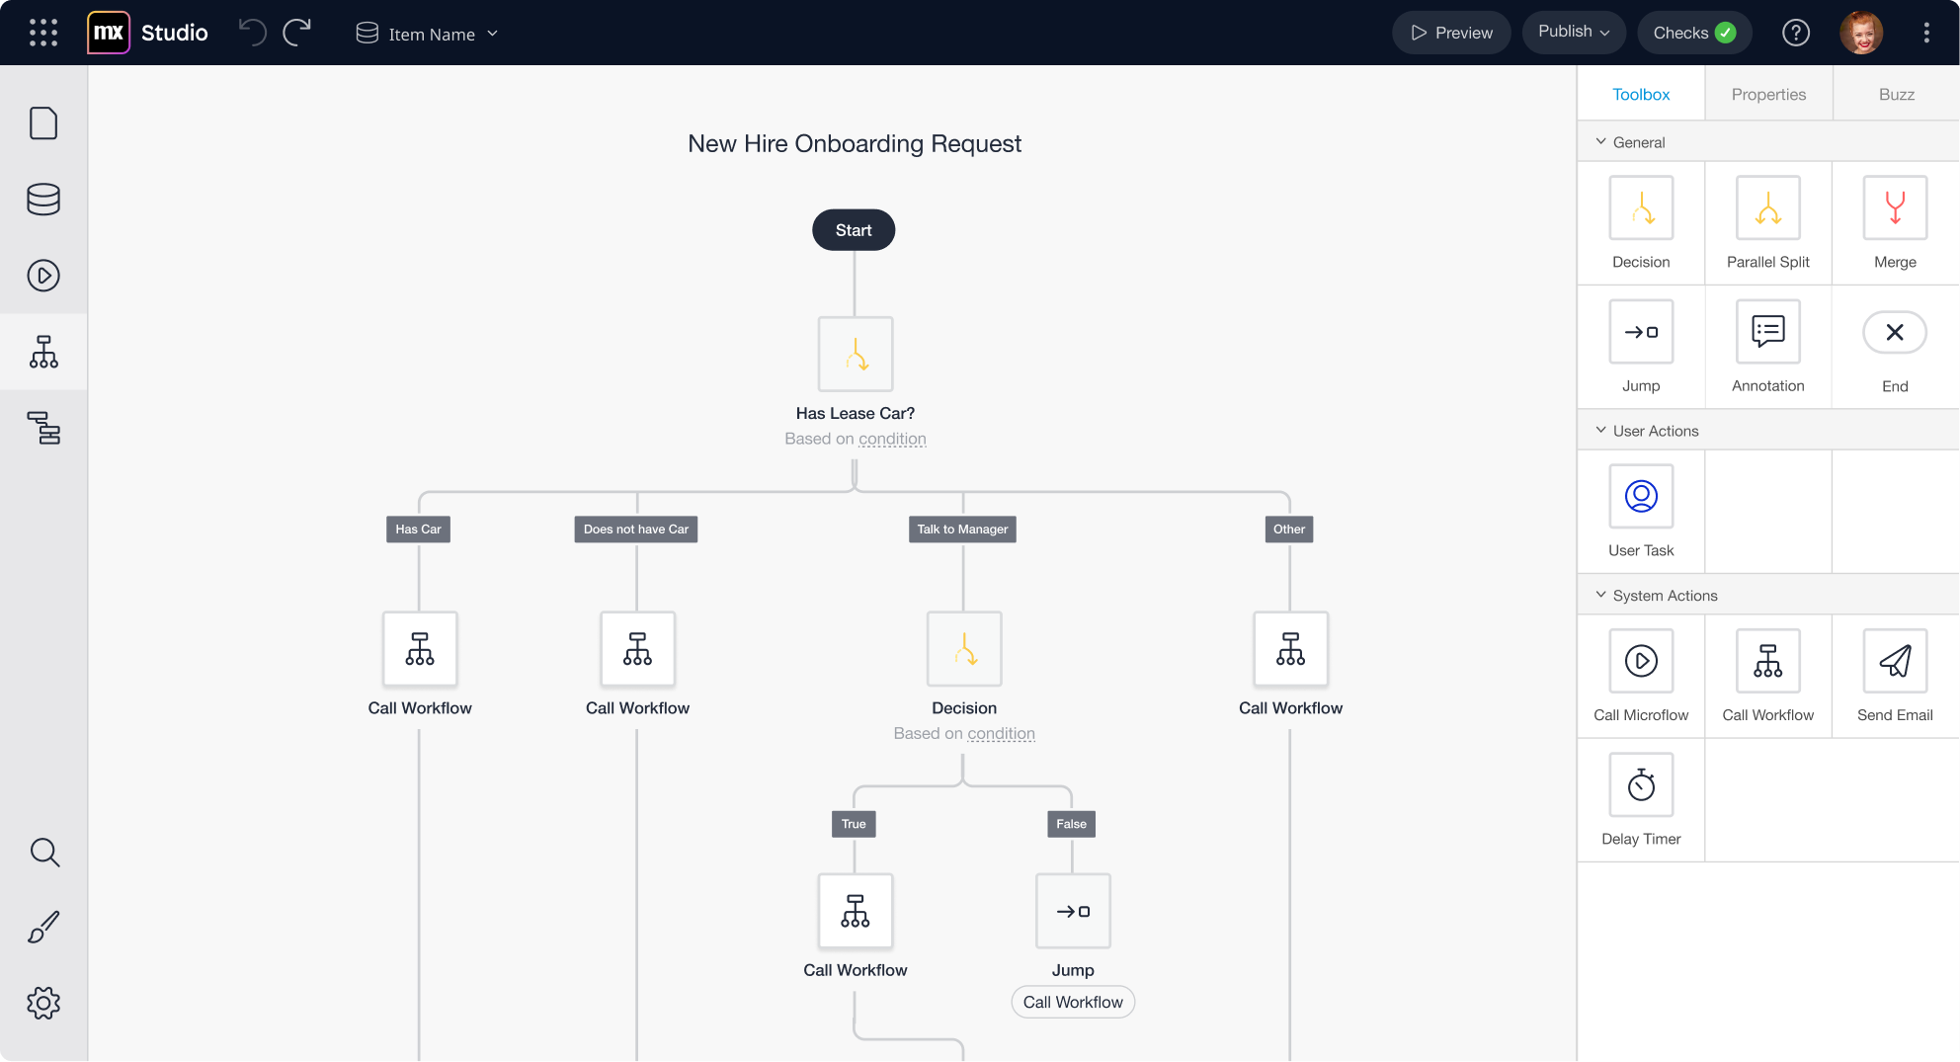
Task: Open condition link under Has Lease Car?
Action: [892, 439]
